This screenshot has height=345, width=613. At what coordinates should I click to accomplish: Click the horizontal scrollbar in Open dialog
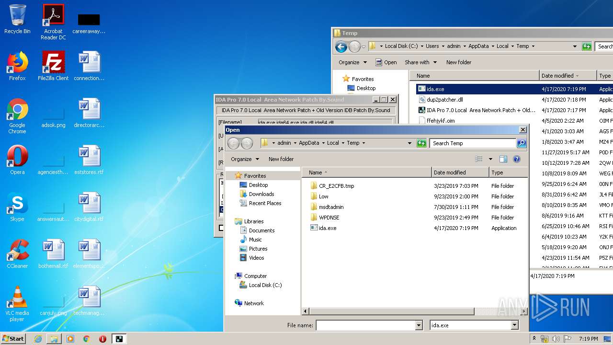click(391, 311)
